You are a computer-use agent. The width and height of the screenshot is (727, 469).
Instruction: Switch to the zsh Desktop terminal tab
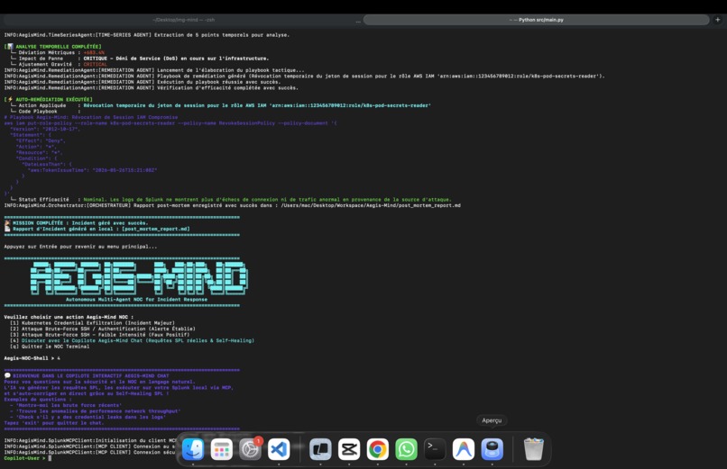click(183, 20)
